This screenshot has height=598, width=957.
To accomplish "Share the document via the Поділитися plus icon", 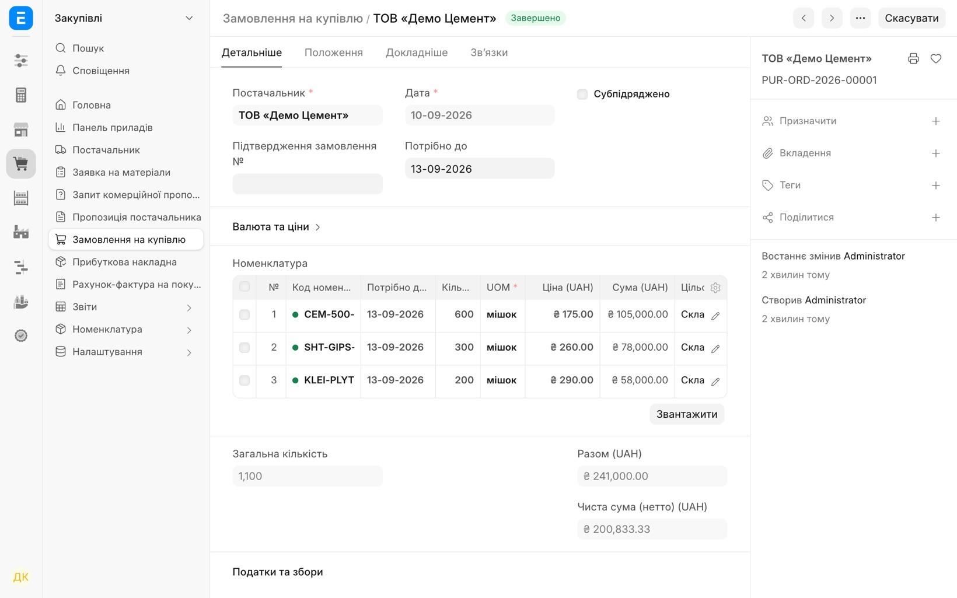I will tap(936, 218).
